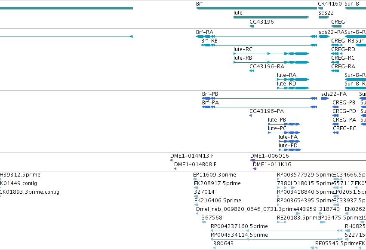
Task: Select the CG43196-PA protein label
Action: pos(267,111)
